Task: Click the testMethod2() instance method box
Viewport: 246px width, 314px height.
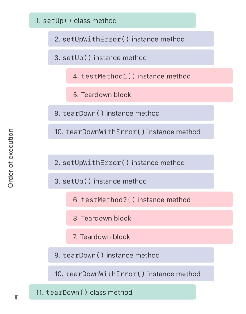Action: 150,200
